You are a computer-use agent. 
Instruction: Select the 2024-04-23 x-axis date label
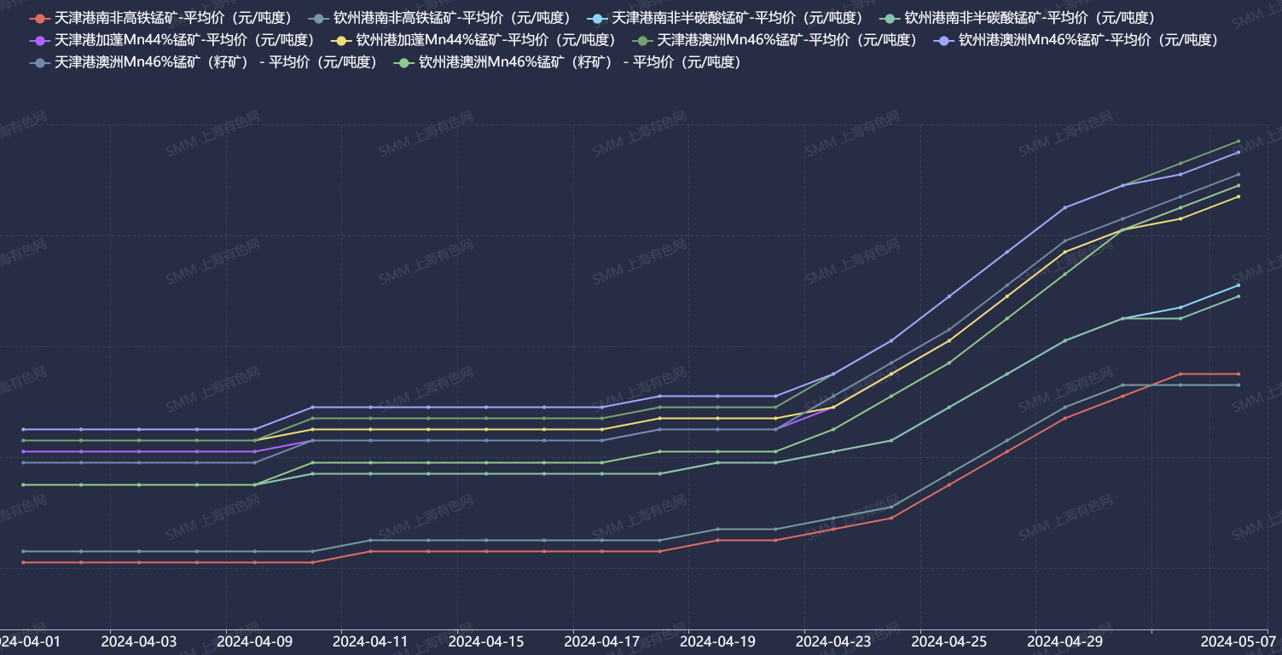tap(834, 641)
